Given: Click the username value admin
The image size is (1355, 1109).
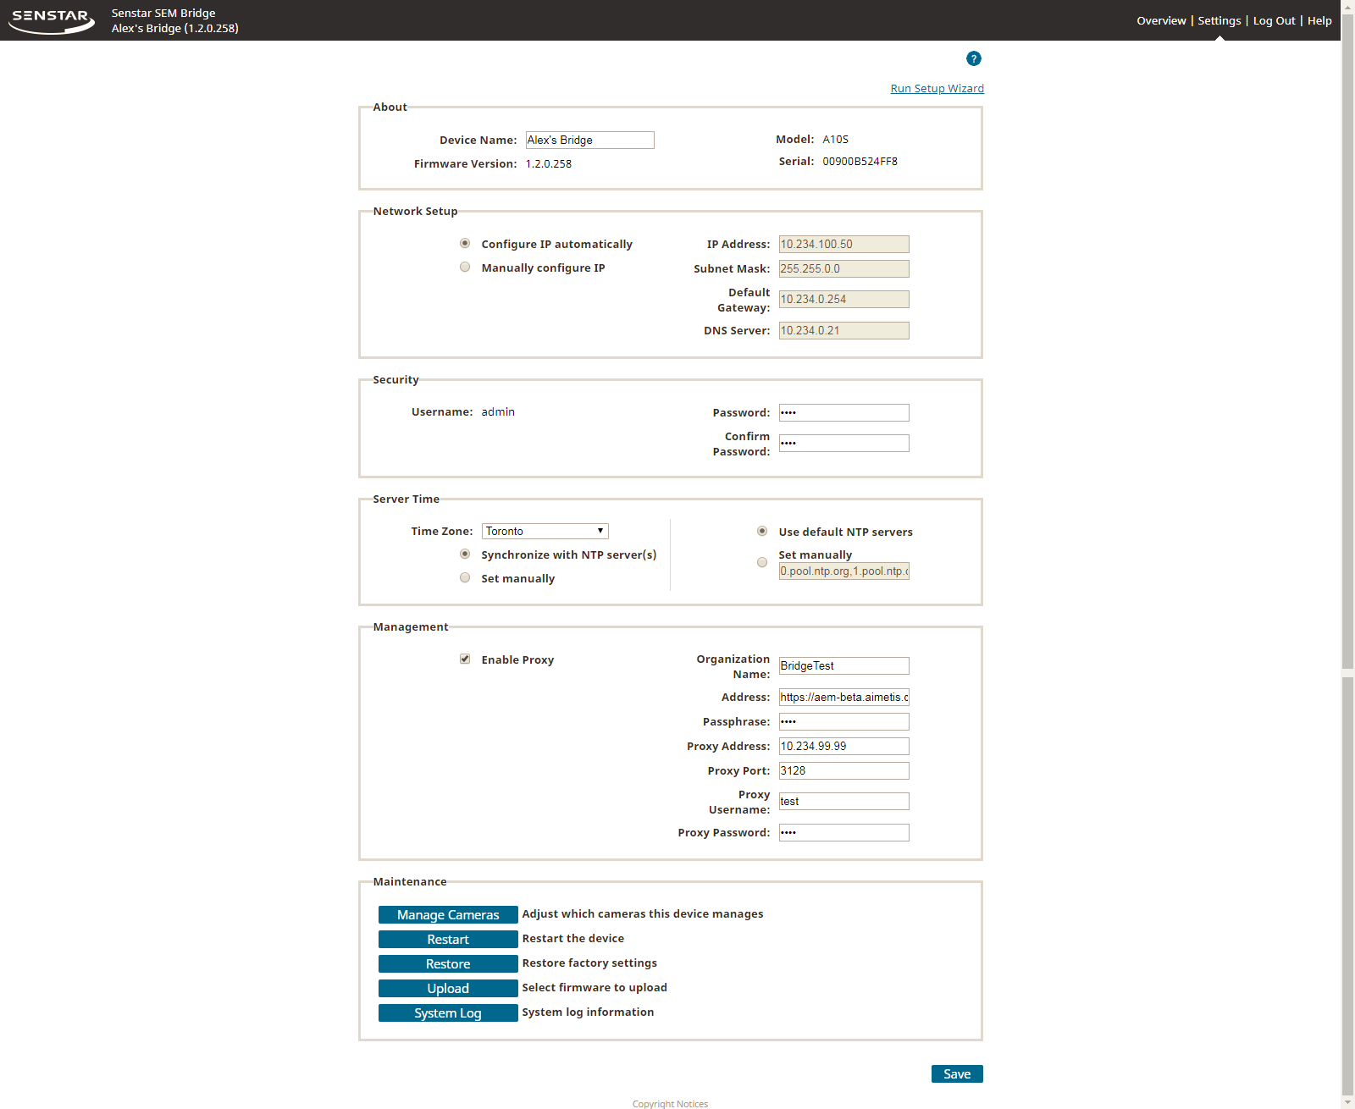Looking at the screenshot, I should point(498,411).
